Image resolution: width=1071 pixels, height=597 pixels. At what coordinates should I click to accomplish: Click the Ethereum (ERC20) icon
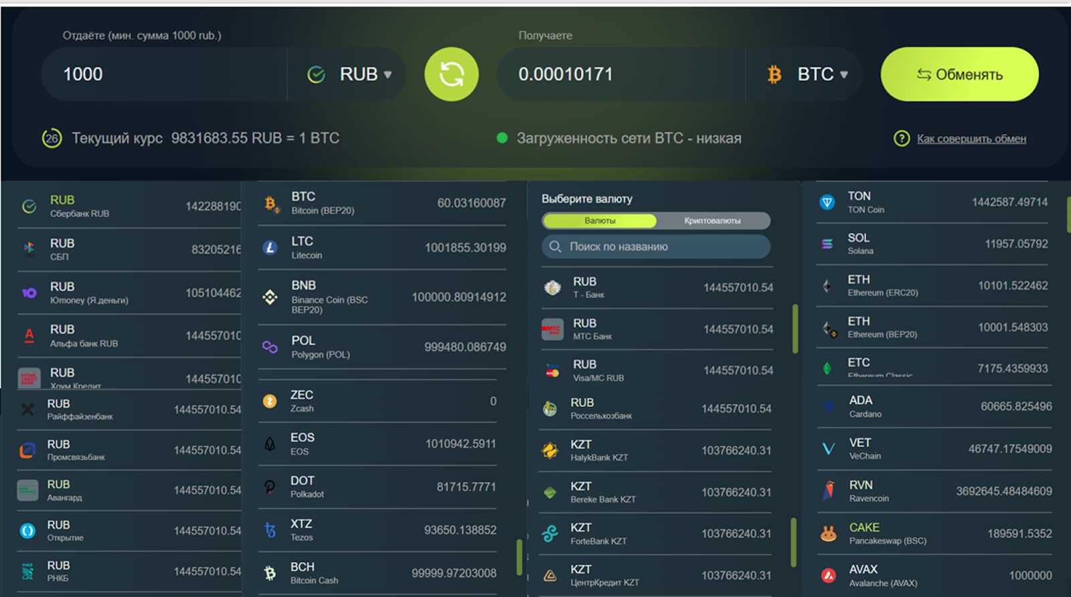(x=827, y=286)
